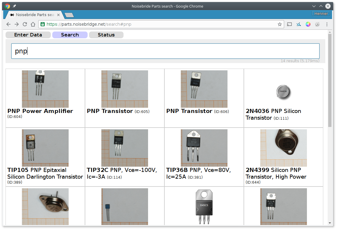337x230 pixels.
Task: Click the green padlock security icon
Action: point(43,24)
